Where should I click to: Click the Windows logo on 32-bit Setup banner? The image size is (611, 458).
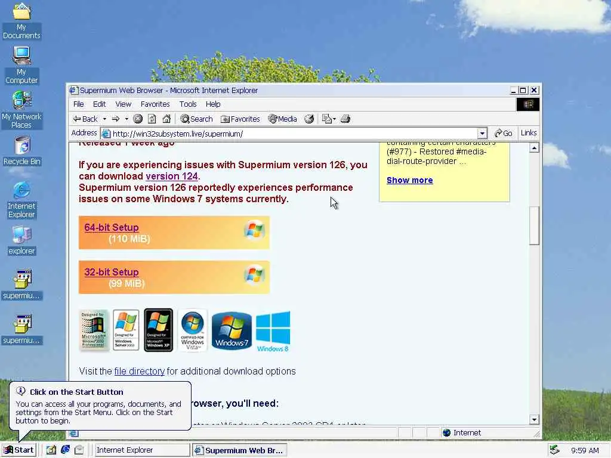(254, 274)
